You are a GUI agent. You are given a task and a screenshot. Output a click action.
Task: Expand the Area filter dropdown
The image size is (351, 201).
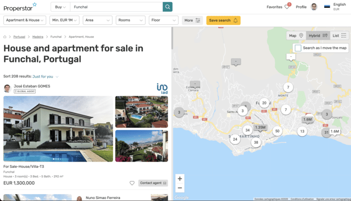pyautogui.click(x=97, y=20)
